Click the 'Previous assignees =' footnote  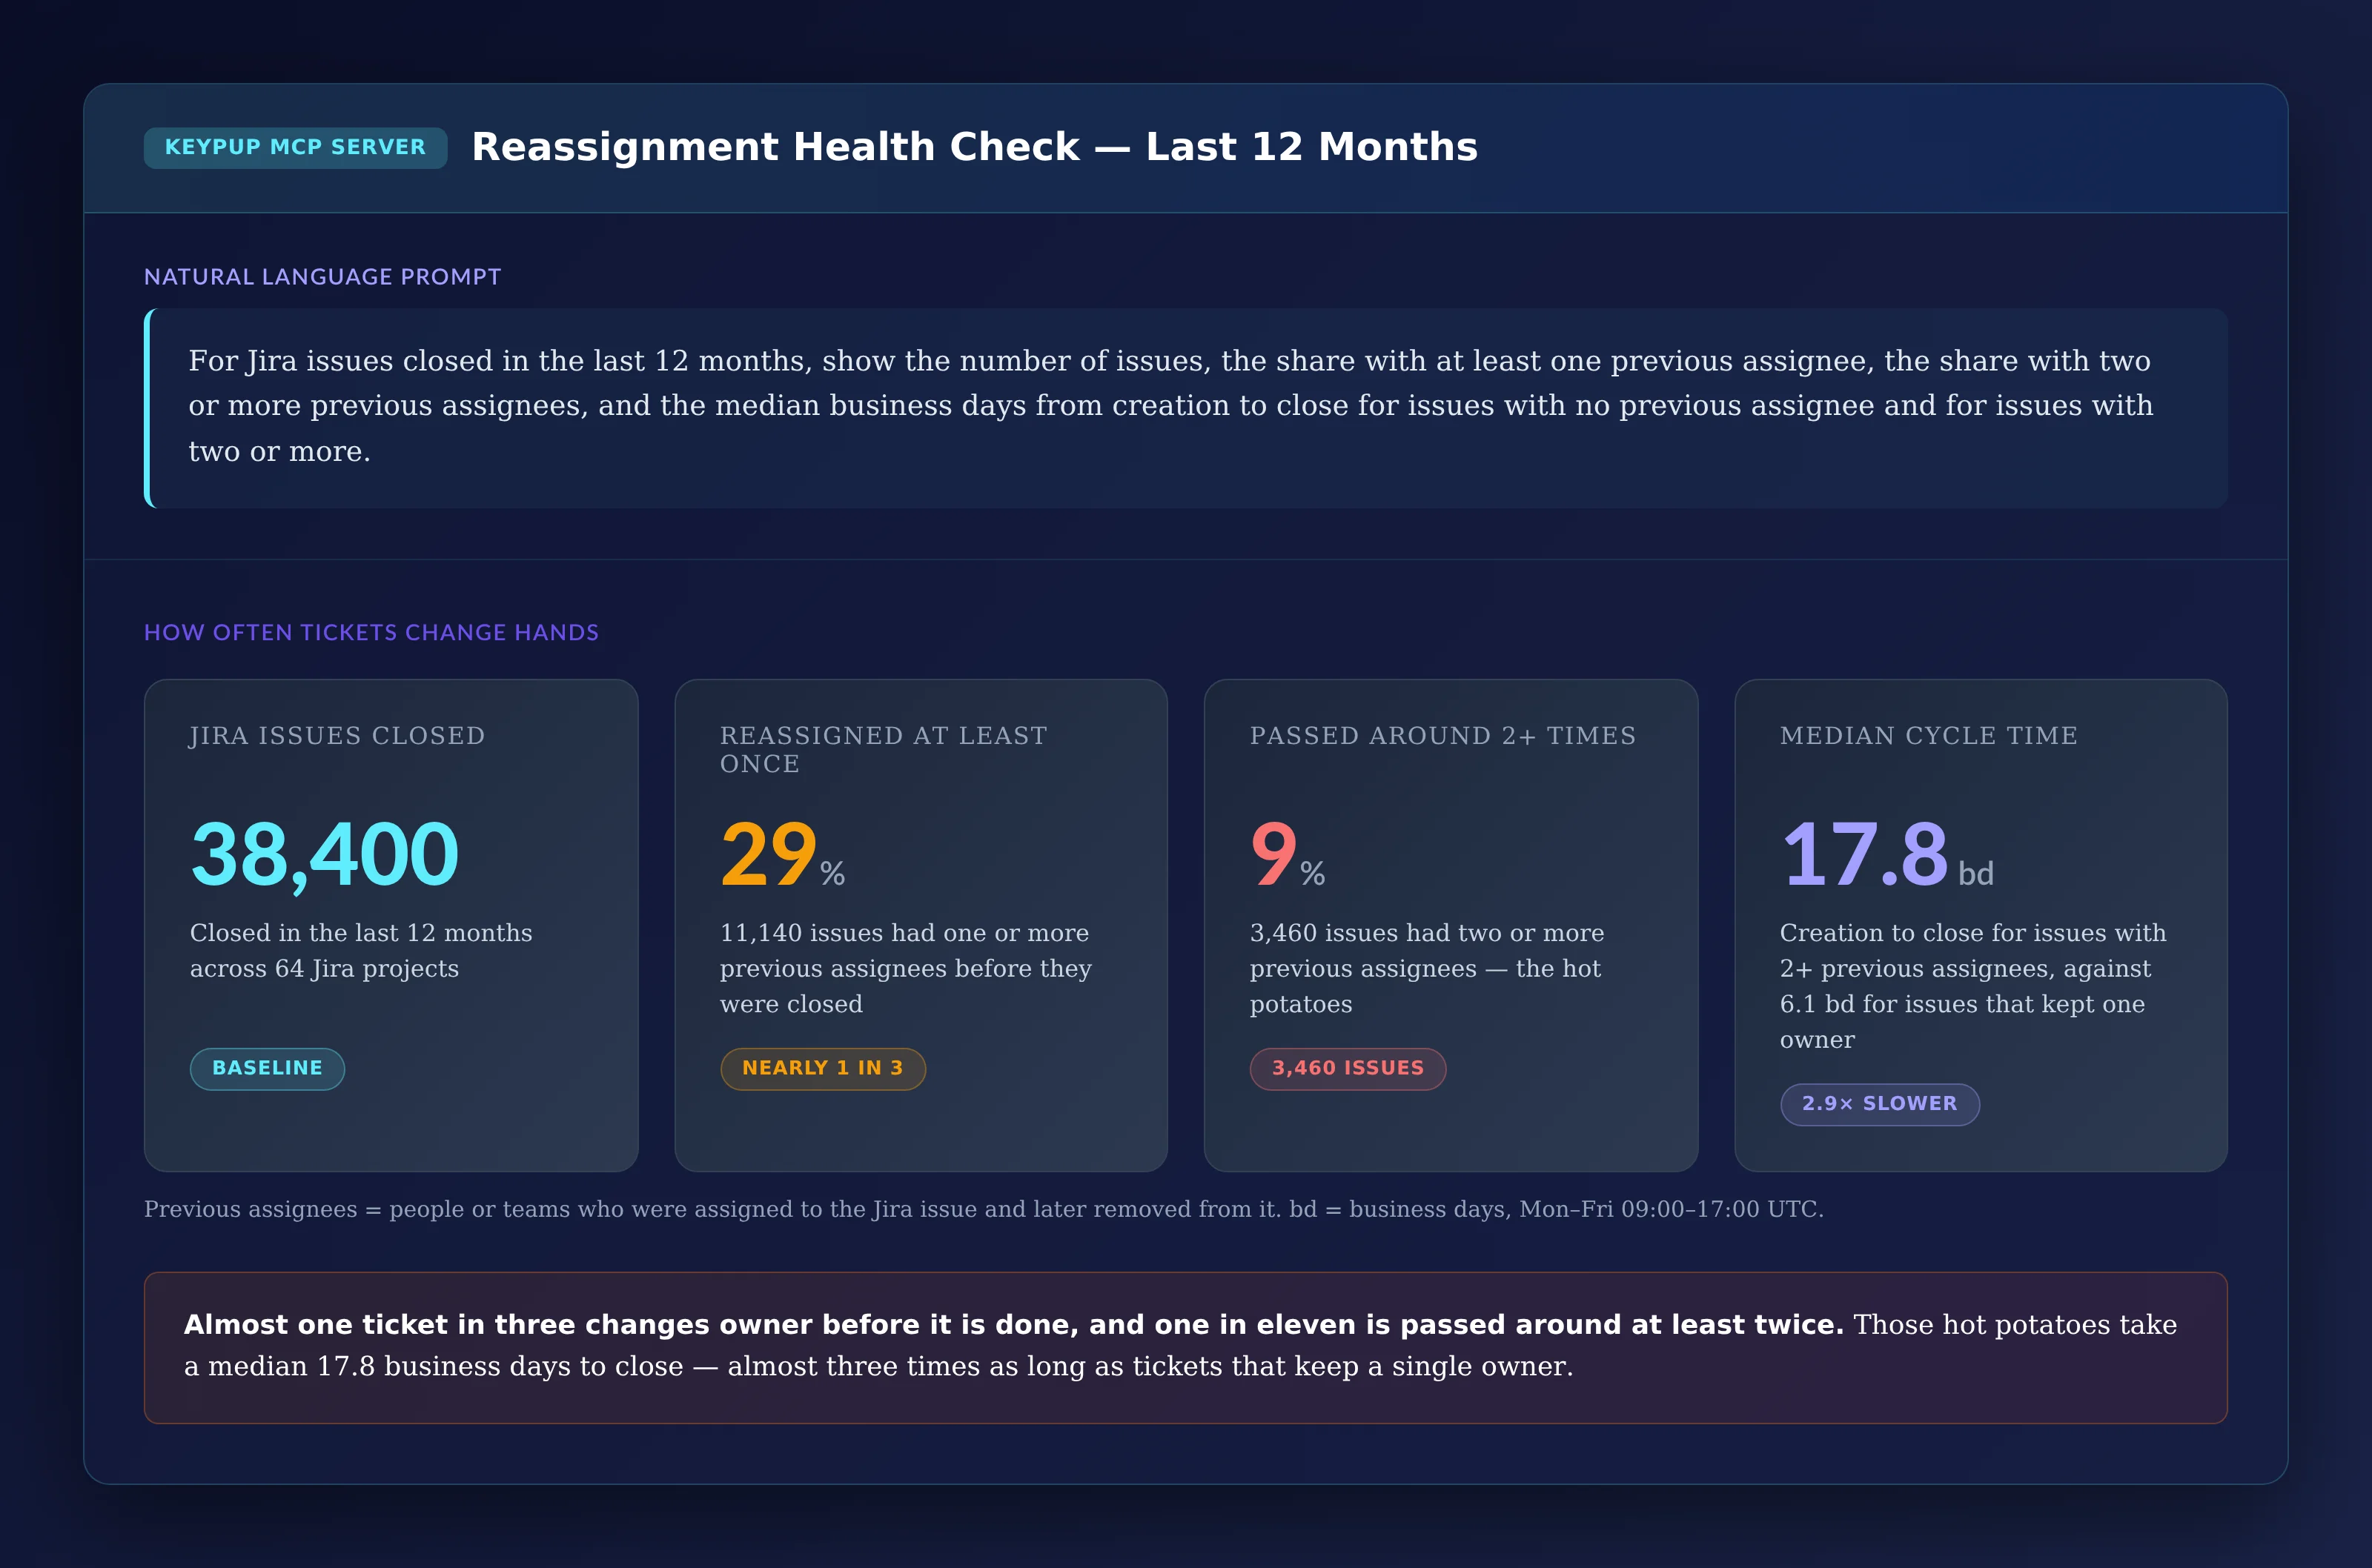pyautogui.click(x=983, y=1210)
